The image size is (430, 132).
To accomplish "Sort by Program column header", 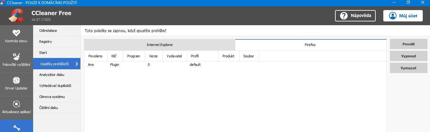I will point(134,56).
